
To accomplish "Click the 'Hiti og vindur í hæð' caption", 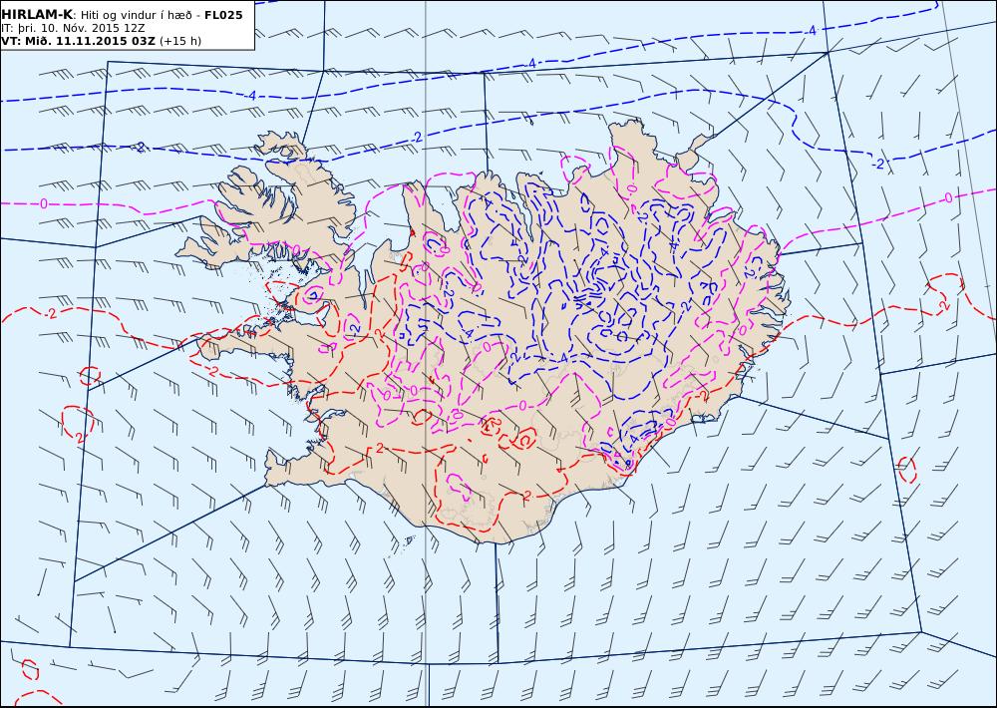I will [136, 15].
